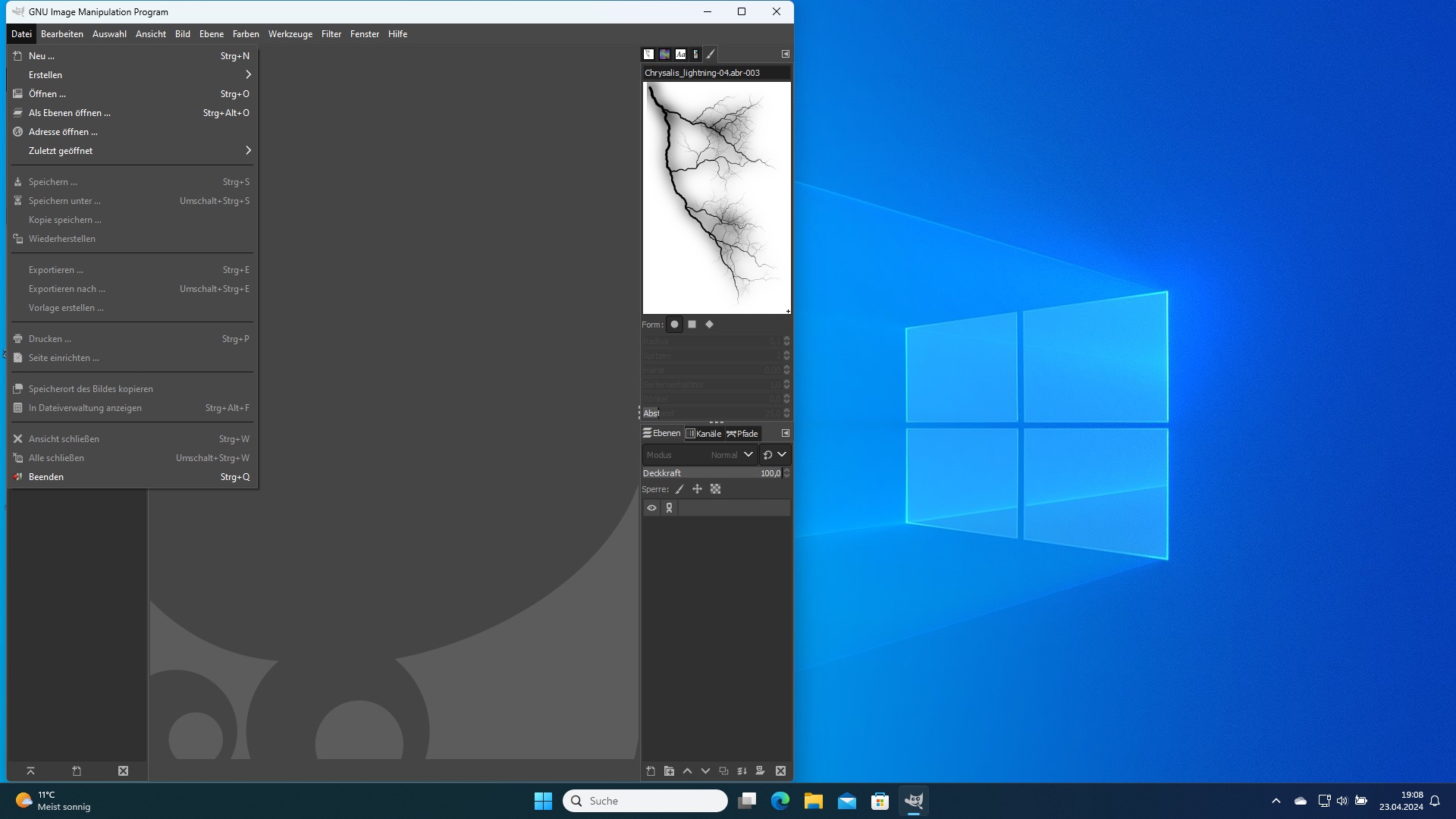Click the Neu menu entry
This screenshot has height=819, width=1456.
[x=41, y=56]
